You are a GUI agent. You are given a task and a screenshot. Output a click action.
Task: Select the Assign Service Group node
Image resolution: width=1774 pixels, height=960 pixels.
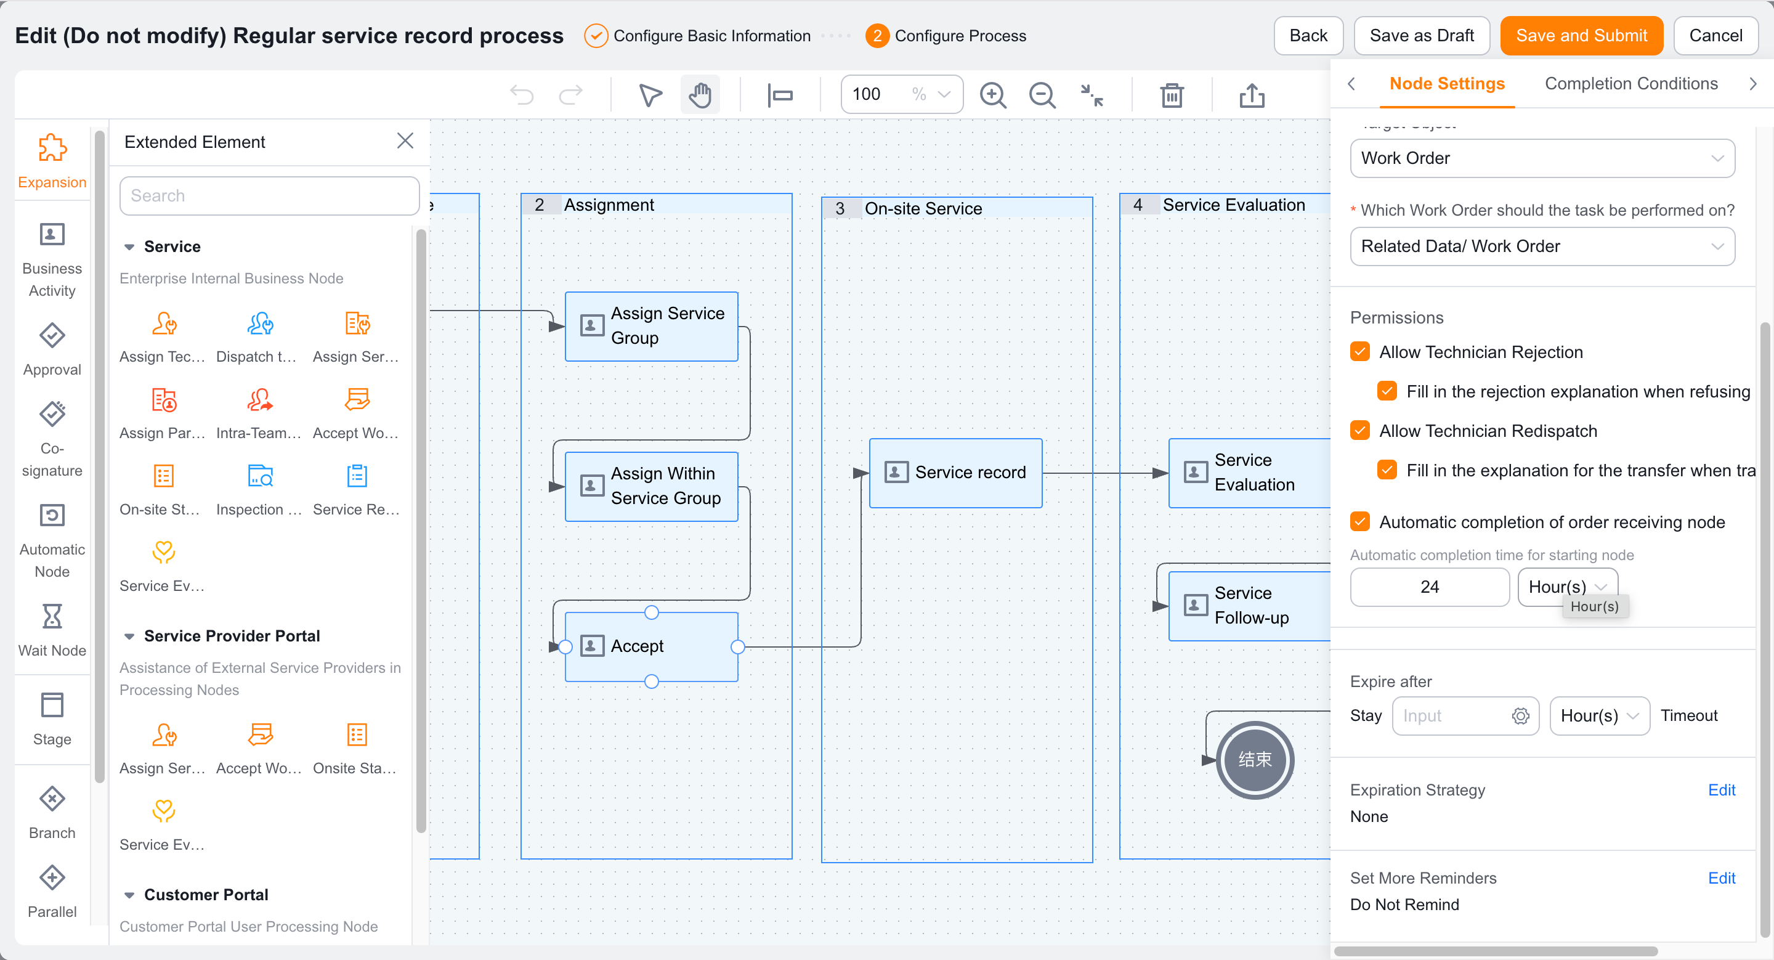pos(651,326)
